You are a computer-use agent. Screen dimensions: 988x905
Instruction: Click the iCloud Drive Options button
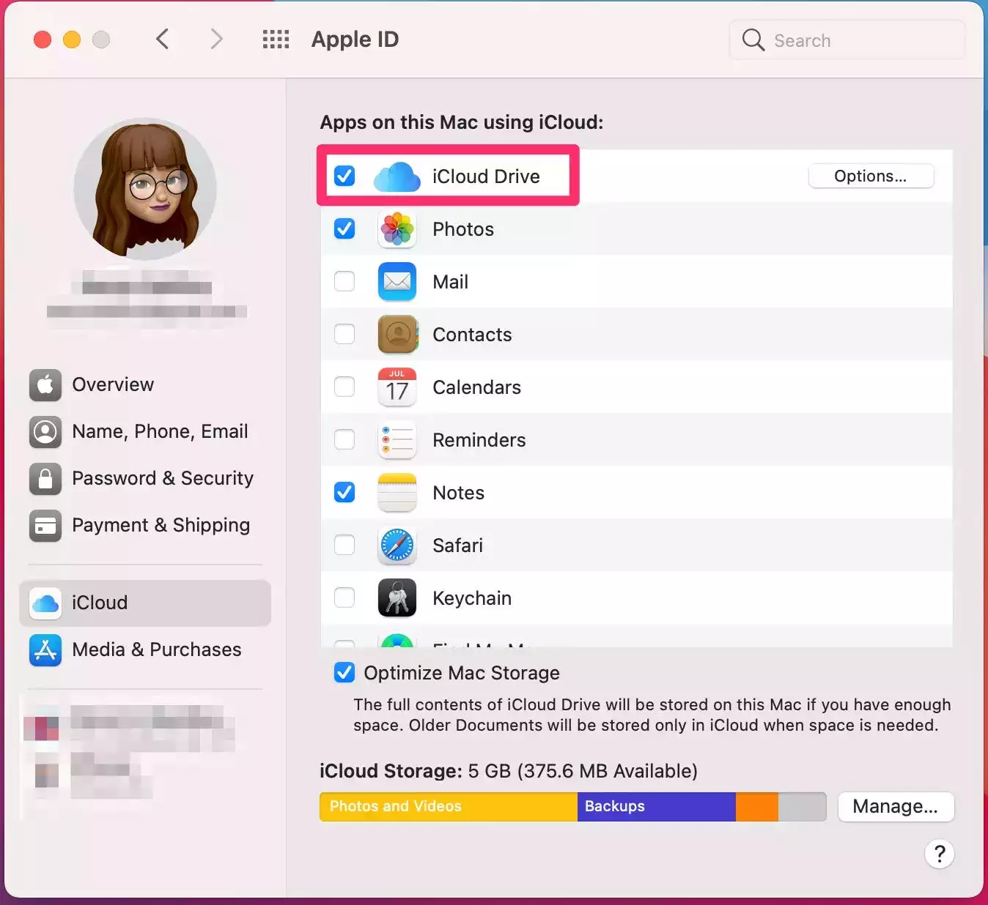(870, 176)
